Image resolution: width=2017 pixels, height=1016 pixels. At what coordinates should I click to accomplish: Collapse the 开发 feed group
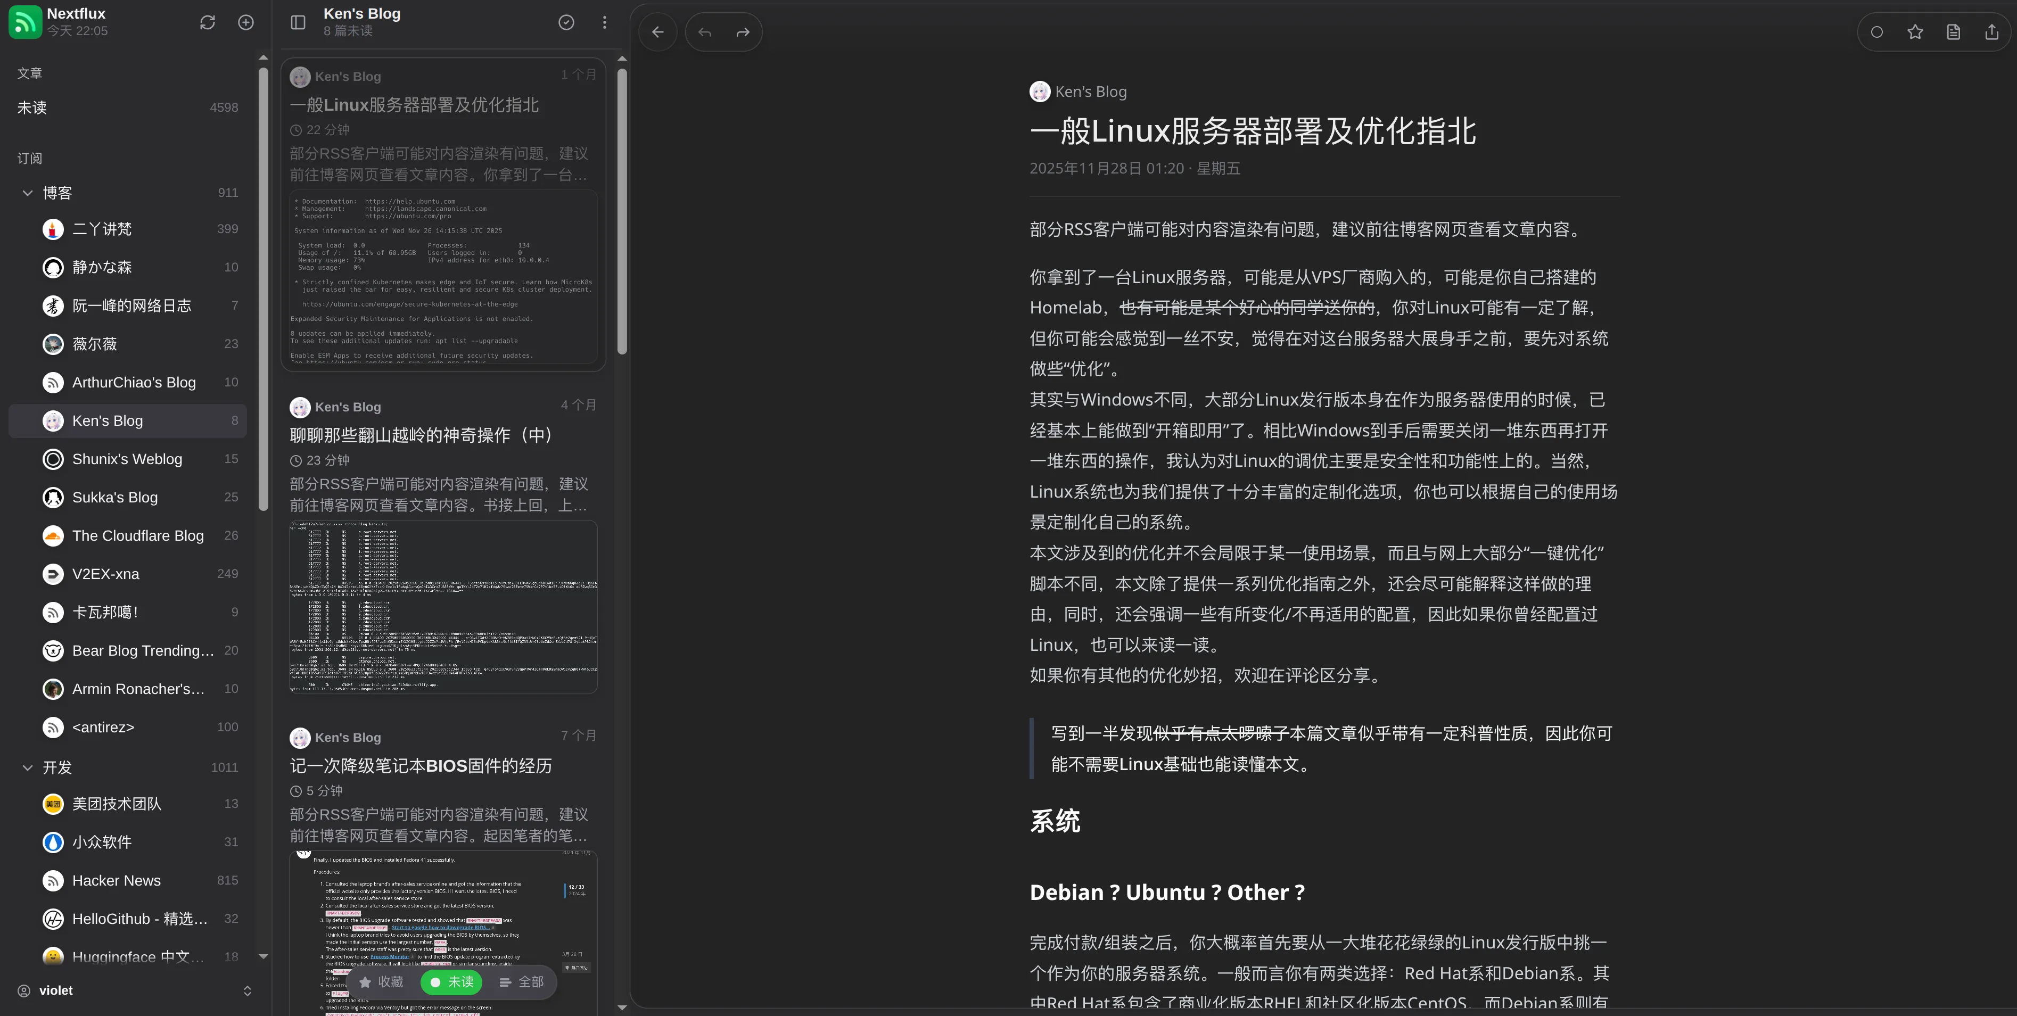click(28, 768)
